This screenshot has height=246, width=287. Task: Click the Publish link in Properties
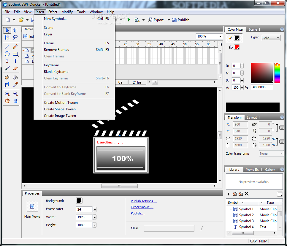click(x=138, y=213)
